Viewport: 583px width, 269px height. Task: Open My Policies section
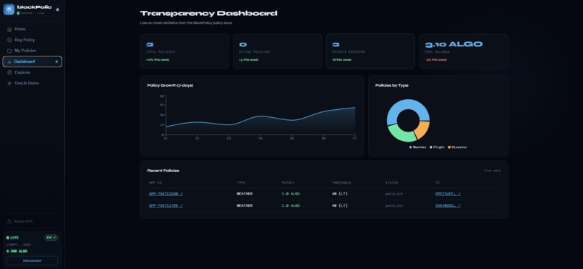33,51
